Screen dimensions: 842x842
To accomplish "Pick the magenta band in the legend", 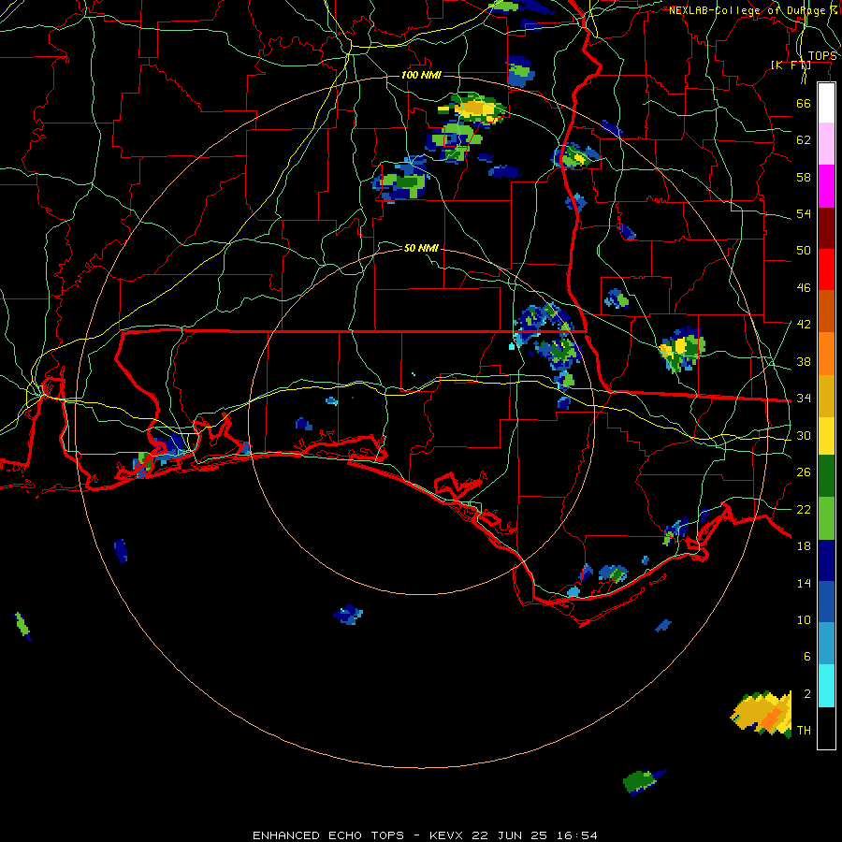I will 826,186.
